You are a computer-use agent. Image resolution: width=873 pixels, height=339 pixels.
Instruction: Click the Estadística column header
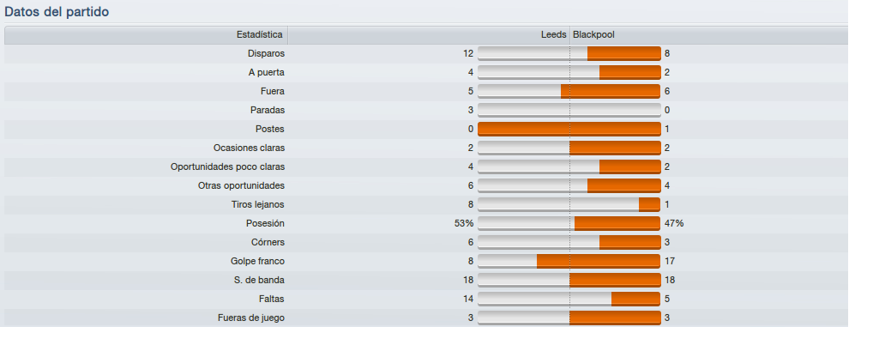pos(147,34)
